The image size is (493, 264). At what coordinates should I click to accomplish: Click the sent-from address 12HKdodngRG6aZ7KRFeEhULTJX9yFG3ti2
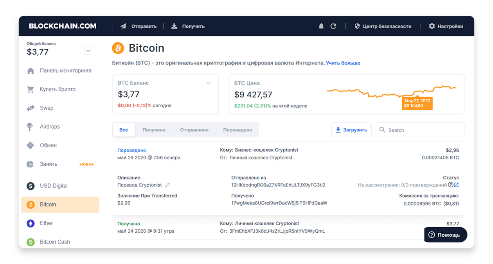click(x=278, y=185)
